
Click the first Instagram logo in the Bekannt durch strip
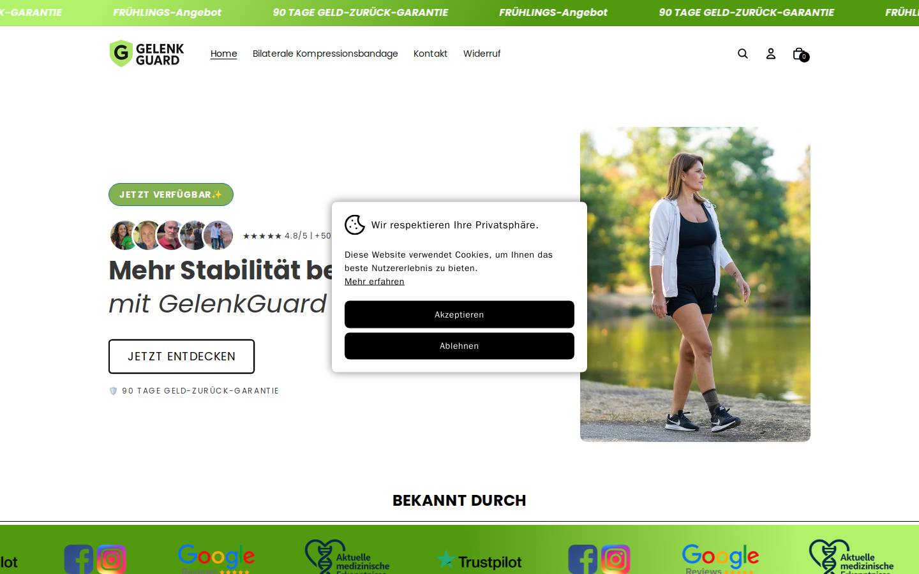coord(112,559)
